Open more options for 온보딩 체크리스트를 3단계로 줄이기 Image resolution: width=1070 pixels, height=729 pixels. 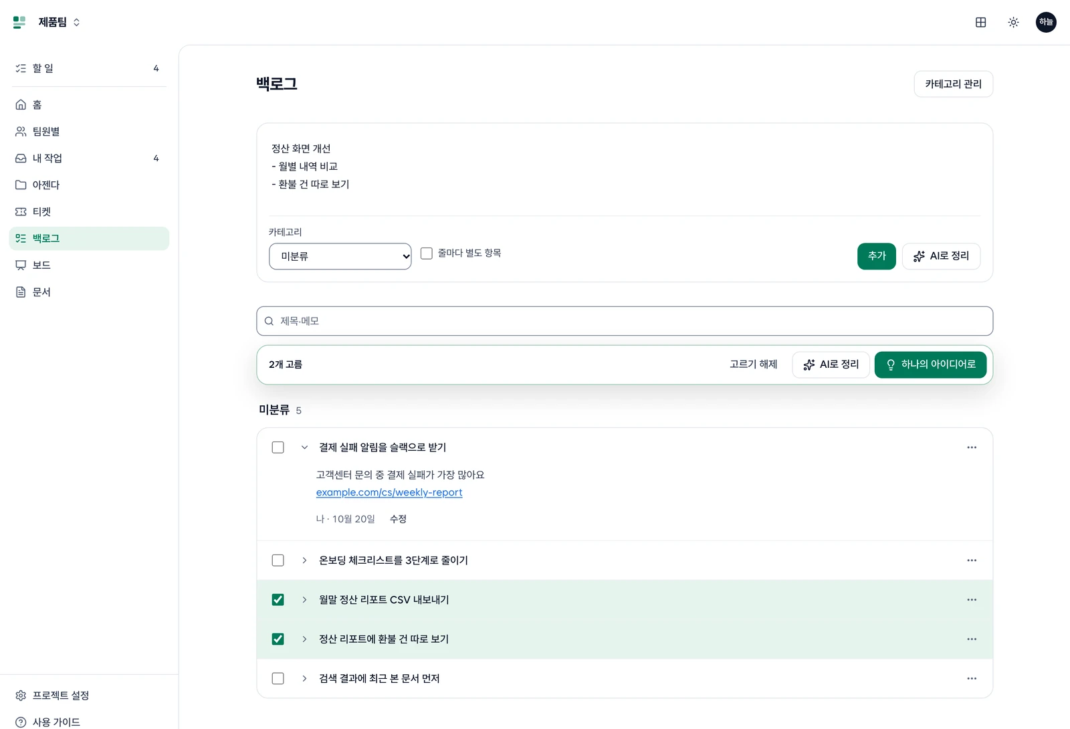click(972, 560)
